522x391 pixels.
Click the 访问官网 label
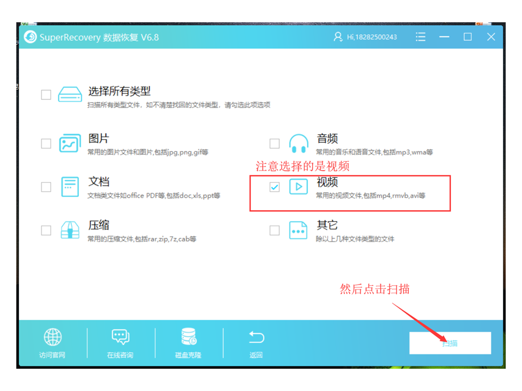point(52,355)
